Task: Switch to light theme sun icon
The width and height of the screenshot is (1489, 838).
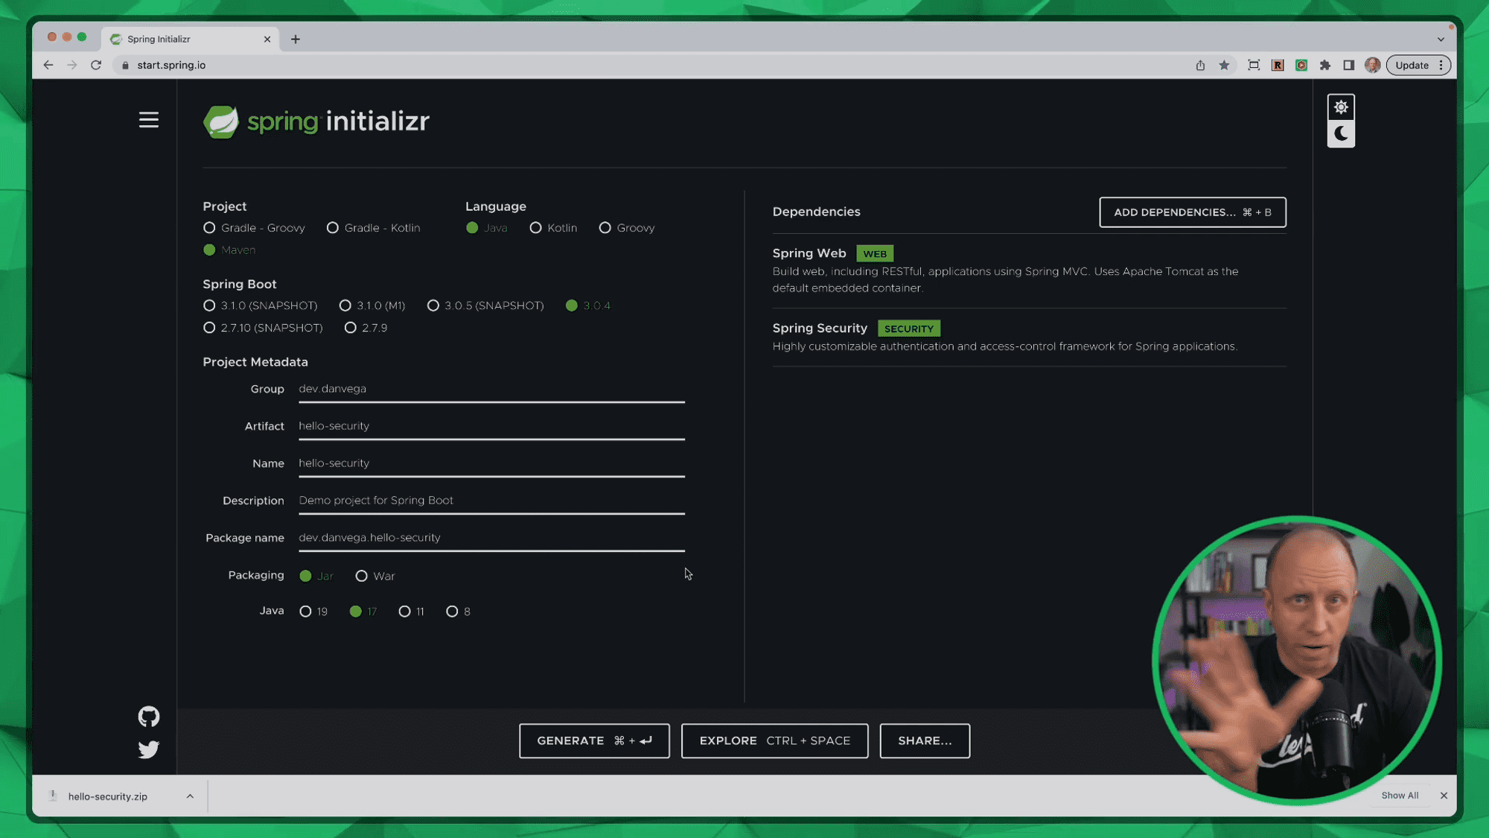Action: 1341,107
